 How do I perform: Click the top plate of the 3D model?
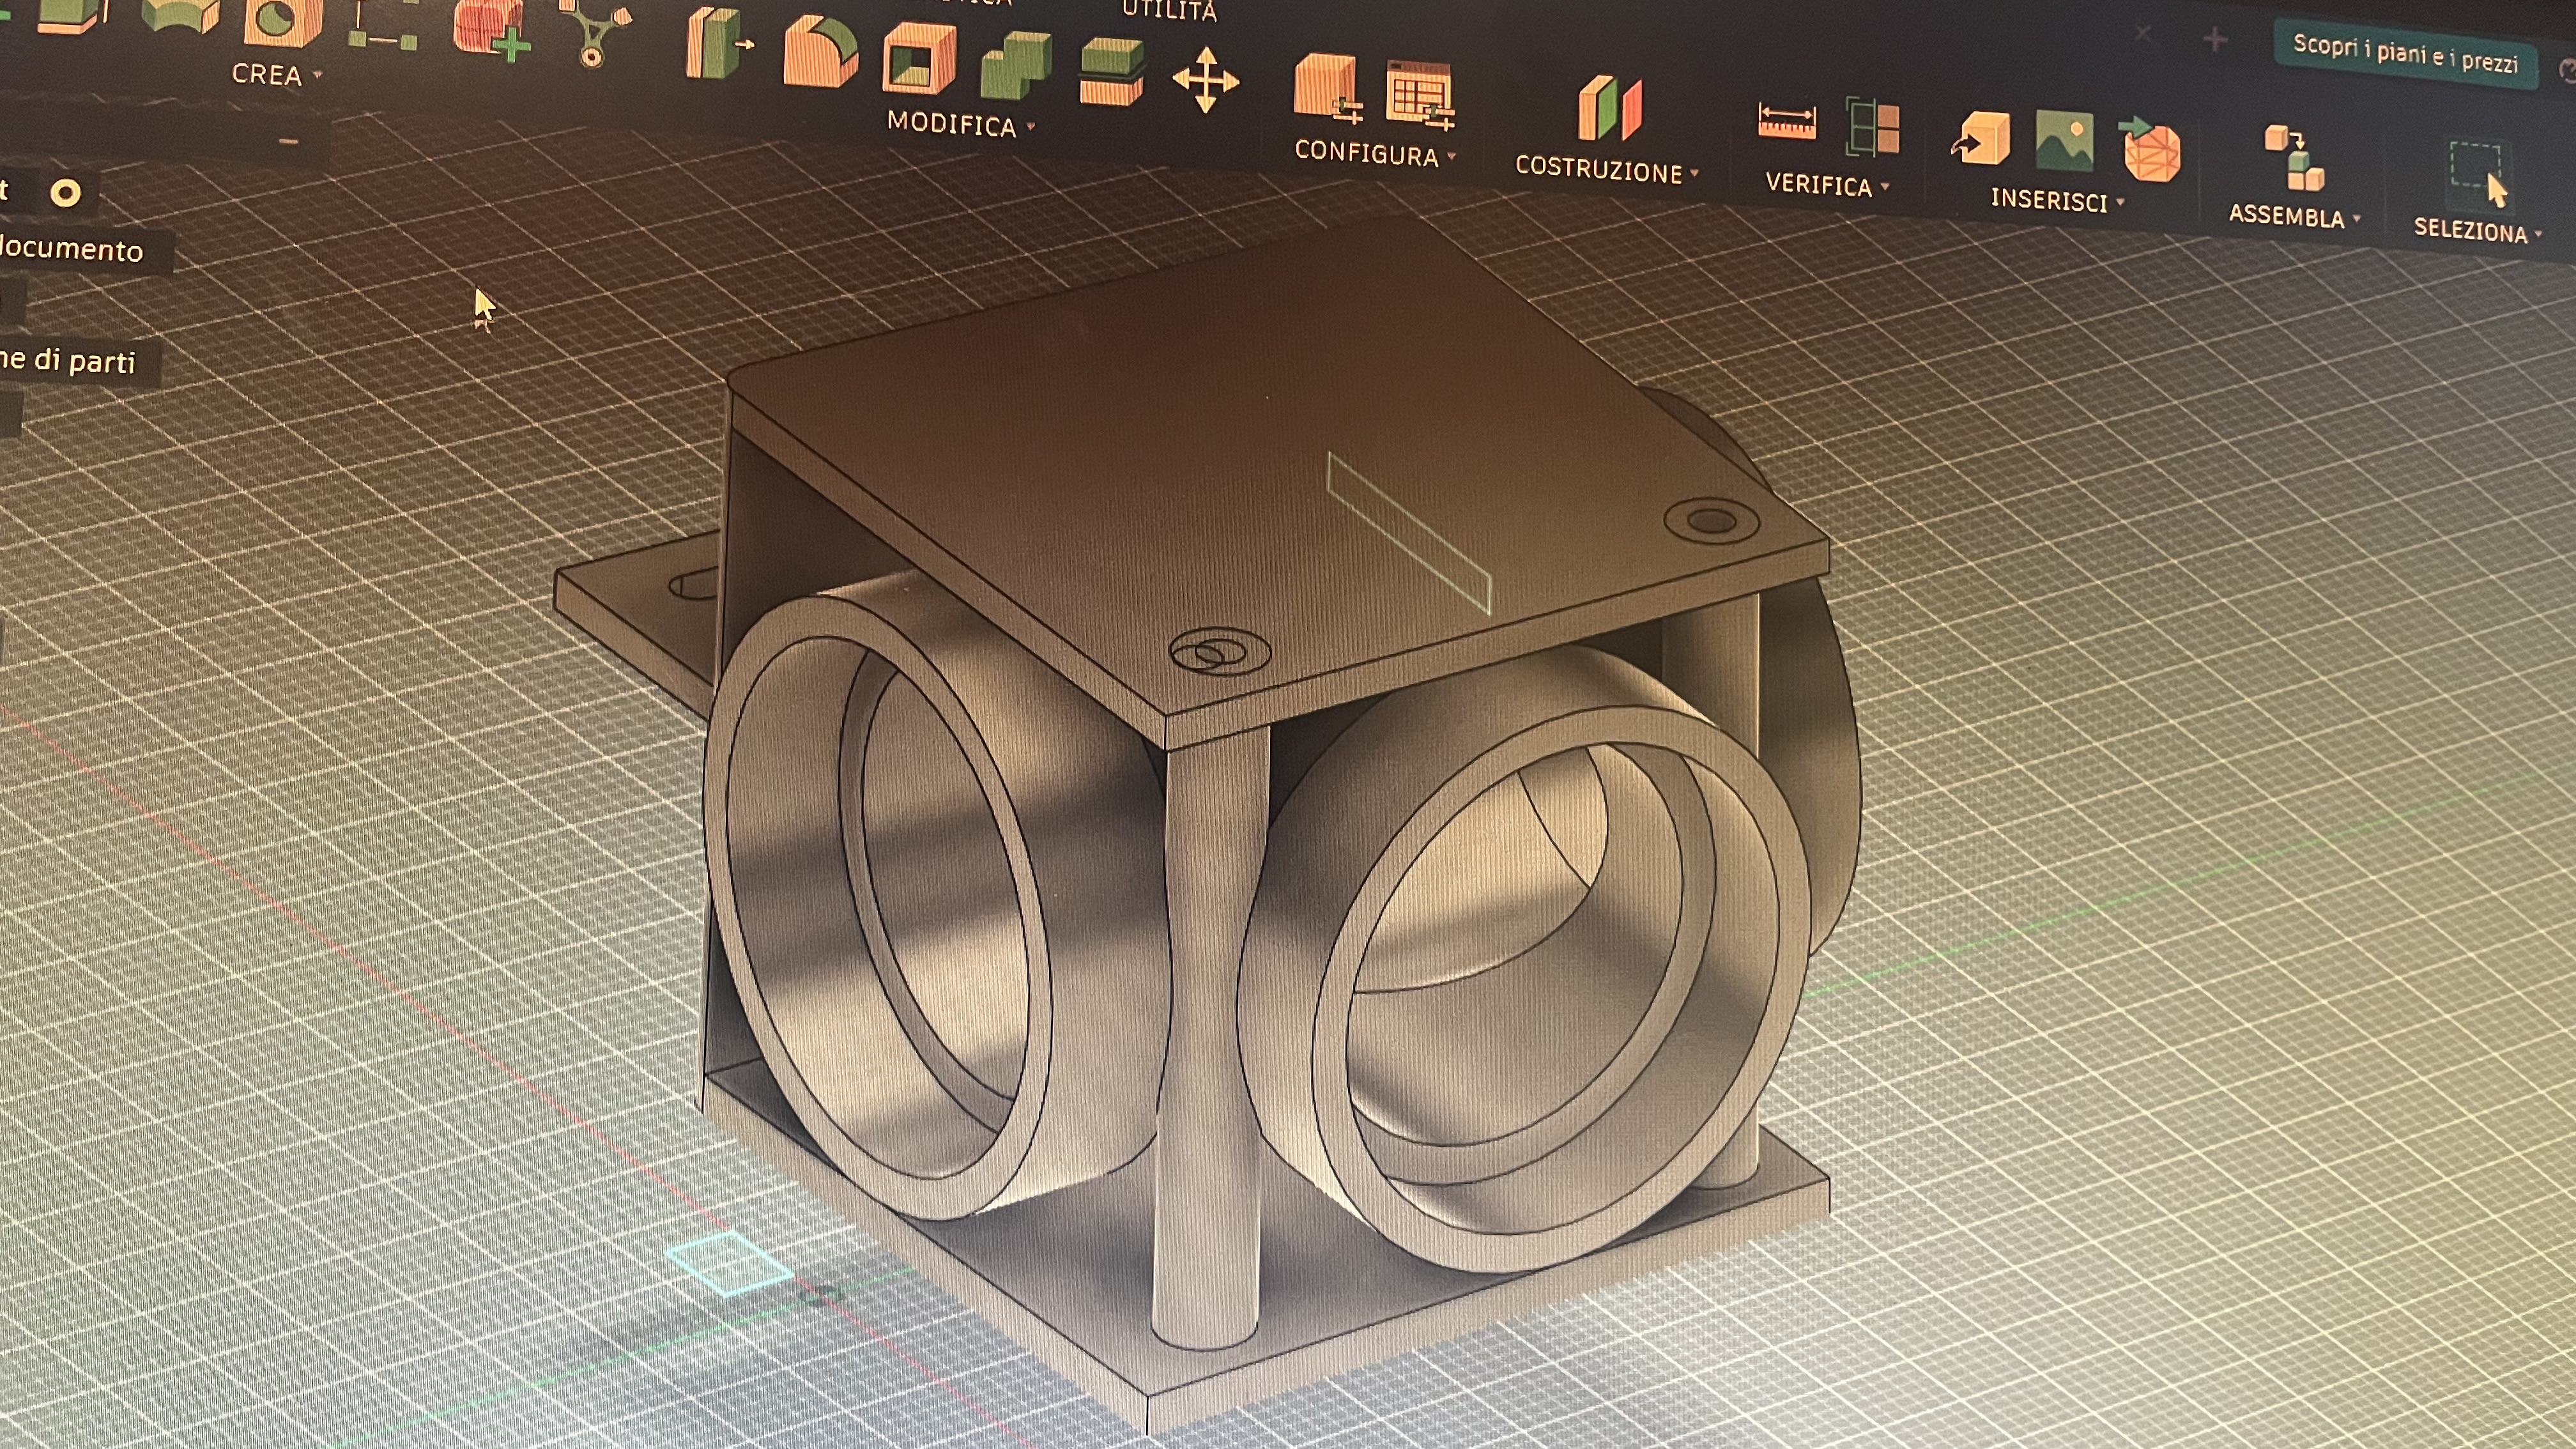pos(1200,450)
